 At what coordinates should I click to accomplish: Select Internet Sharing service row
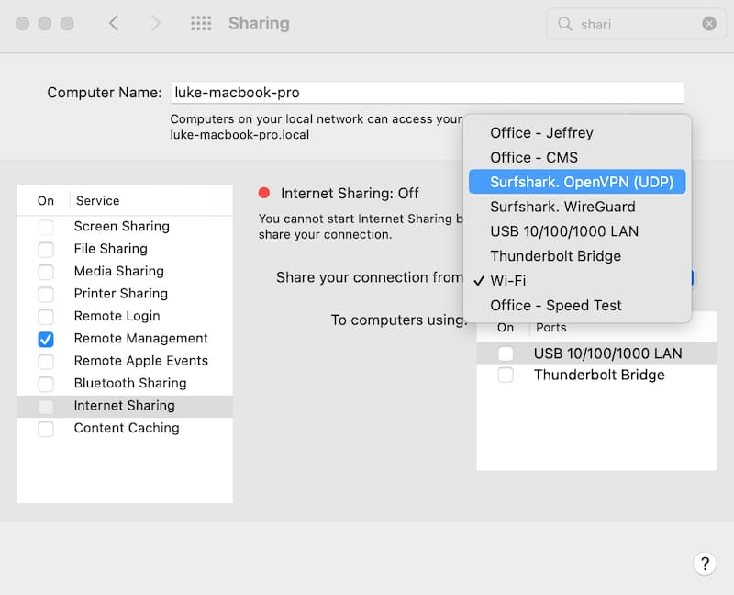click(125, 406)
